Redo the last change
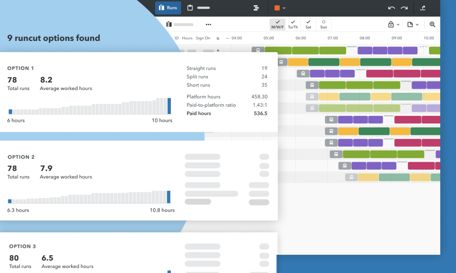456x273 pixels. pos(404,8)
